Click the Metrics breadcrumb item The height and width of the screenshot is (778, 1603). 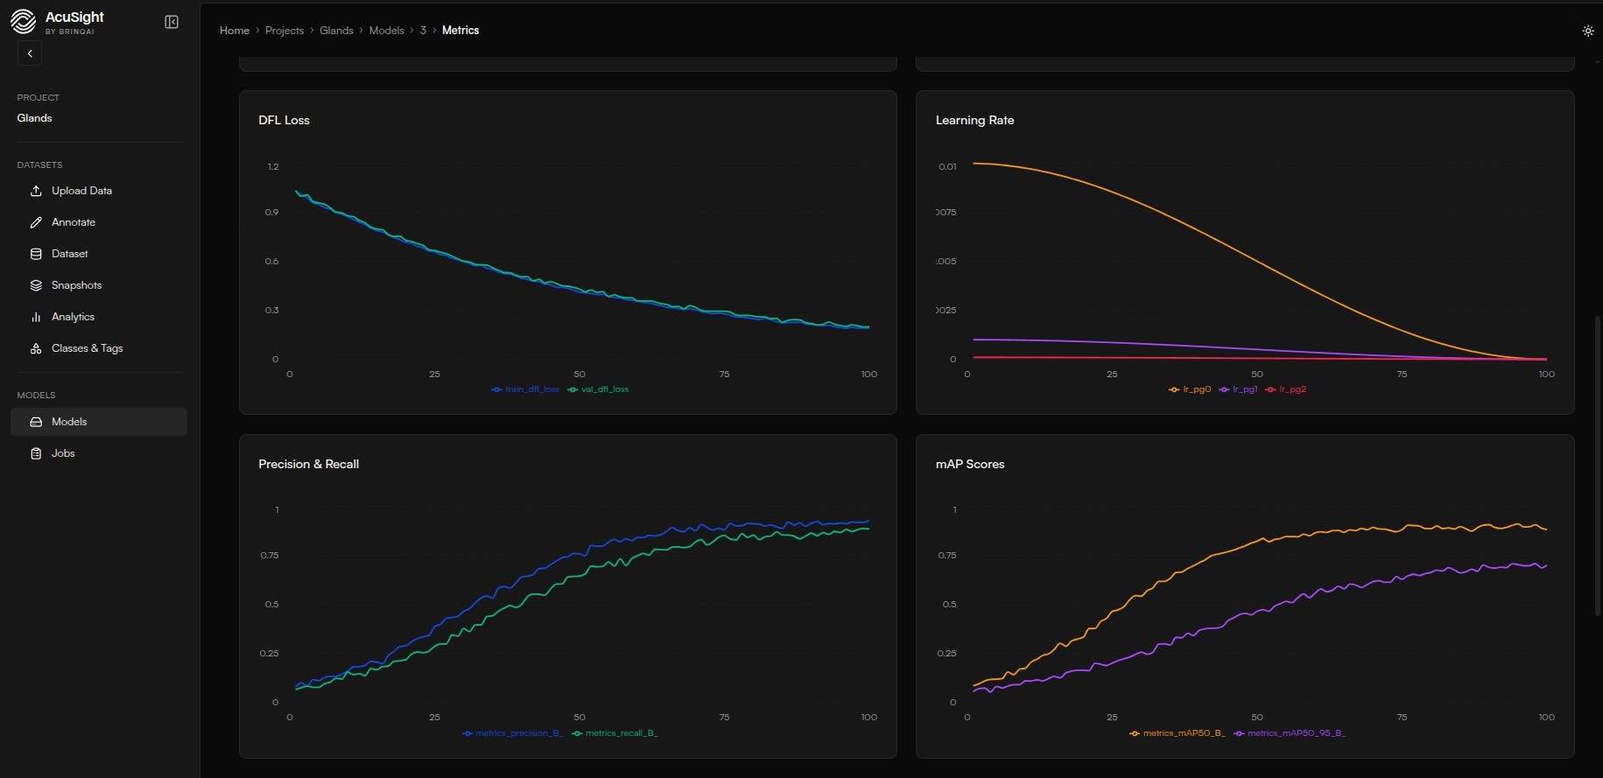pos(461,31)
